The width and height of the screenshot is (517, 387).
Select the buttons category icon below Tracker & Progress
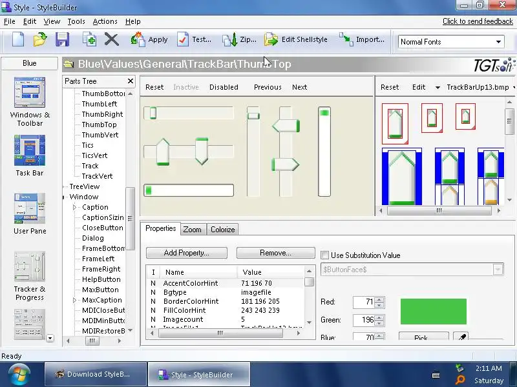coord(30,324)
